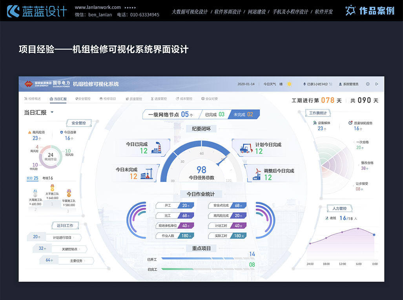
Task: Click the 系统管理员 user label
Action: pyautogui.click(x=348, y=84)
